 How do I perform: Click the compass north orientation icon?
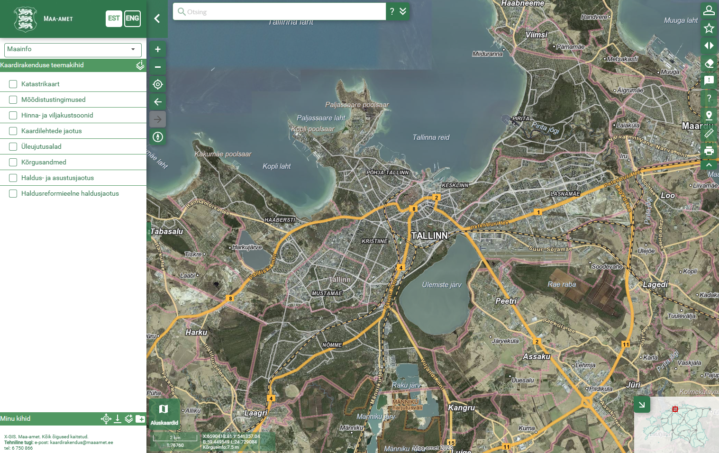[x=158, y=137]
